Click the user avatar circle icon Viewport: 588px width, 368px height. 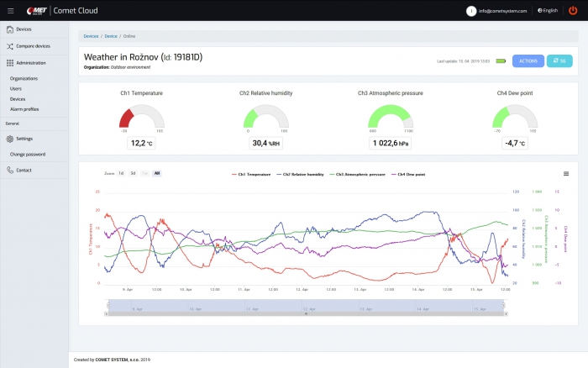click(471, 11)
